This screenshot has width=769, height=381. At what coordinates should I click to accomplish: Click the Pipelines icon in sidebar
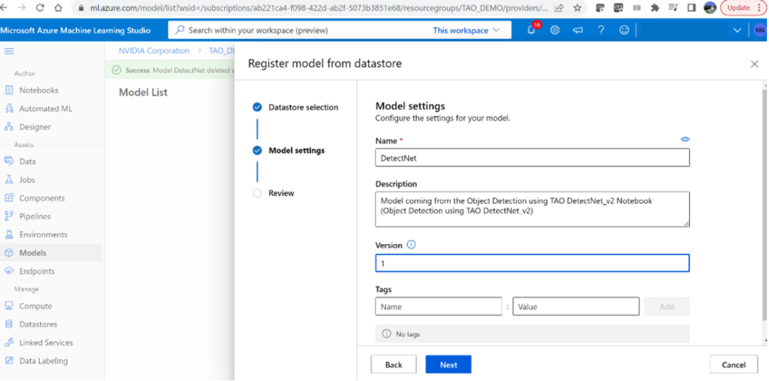coord(9,216)
